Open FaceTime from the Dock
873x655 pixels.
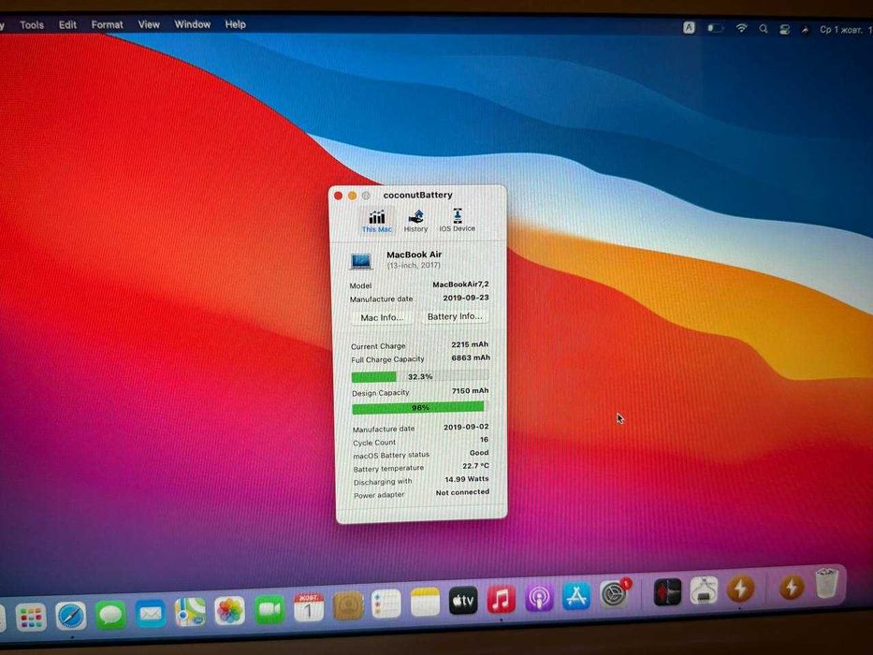coord(269,609)
